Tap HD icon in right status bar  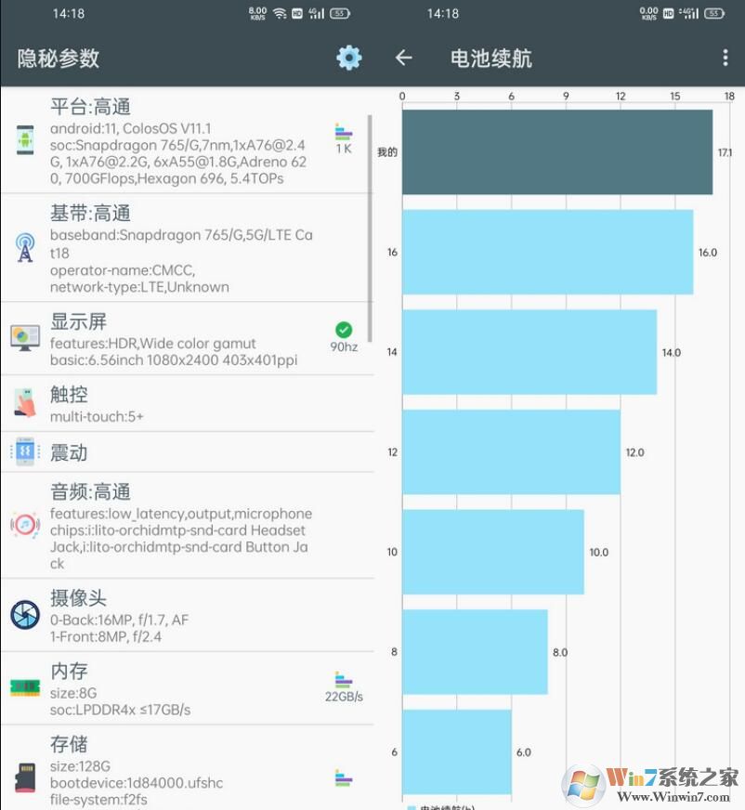(669, 14)
